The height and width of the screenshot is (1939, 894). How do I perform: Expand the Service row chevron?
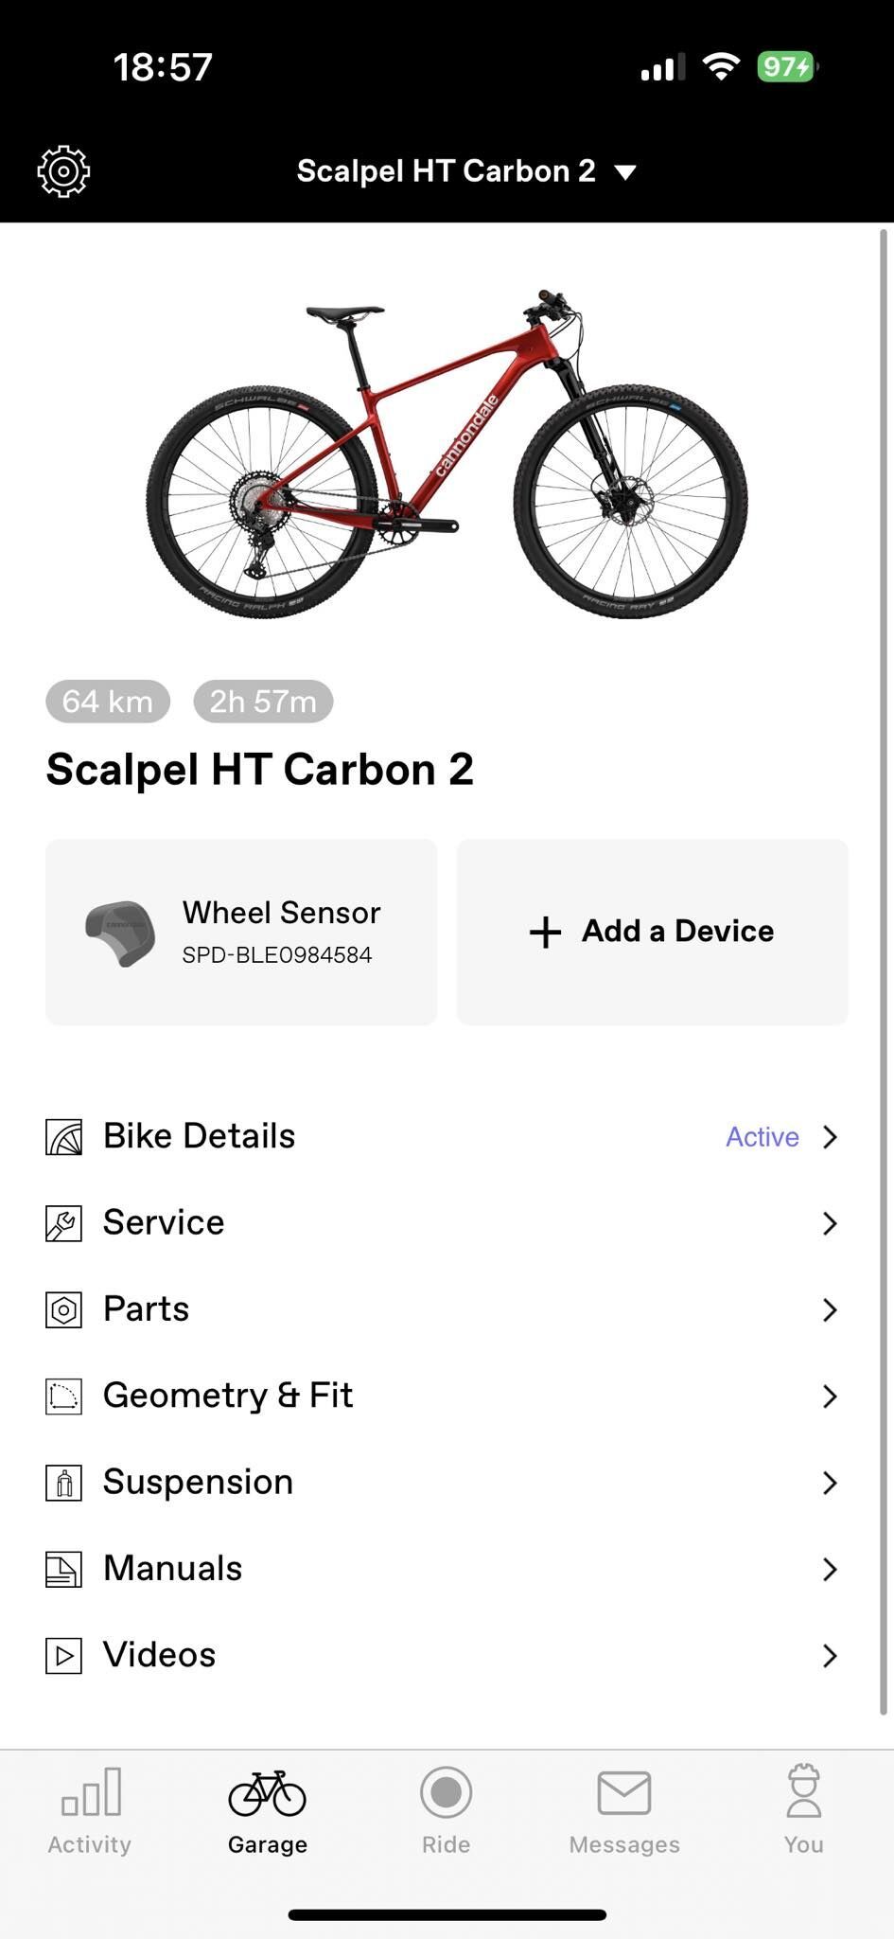tap(830, 1223)
